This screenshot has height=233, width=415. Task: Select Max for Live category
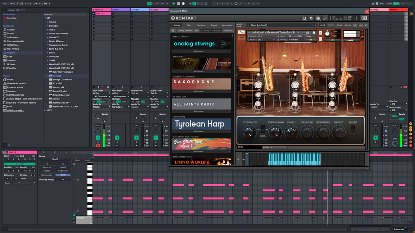tap(13, 49)
